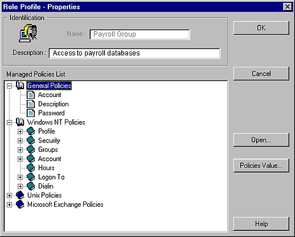Collapse the Windows NT Policies node
Screen dimensions: 295x237
click(x=9, y=122)
